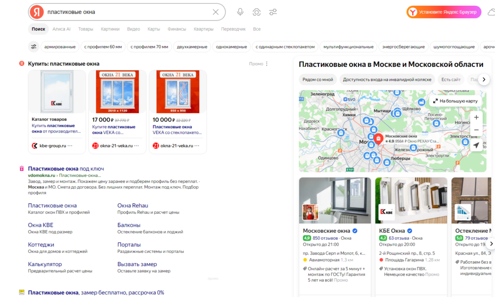The height and width of the screenshot is (297, 495).
Task: Open the Переводчик tab
Action: 233,29
